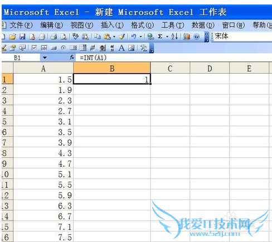Expand the Undo history dropdown arrow
The image size is (272, 242).
141,37
